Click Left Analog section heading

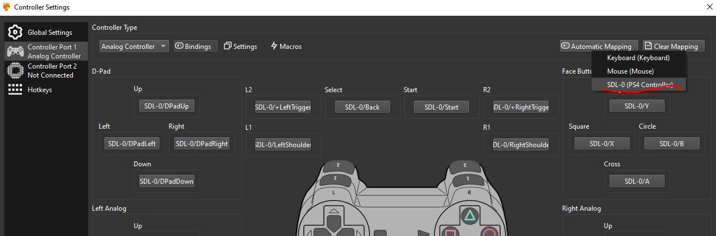pos(109,208)
